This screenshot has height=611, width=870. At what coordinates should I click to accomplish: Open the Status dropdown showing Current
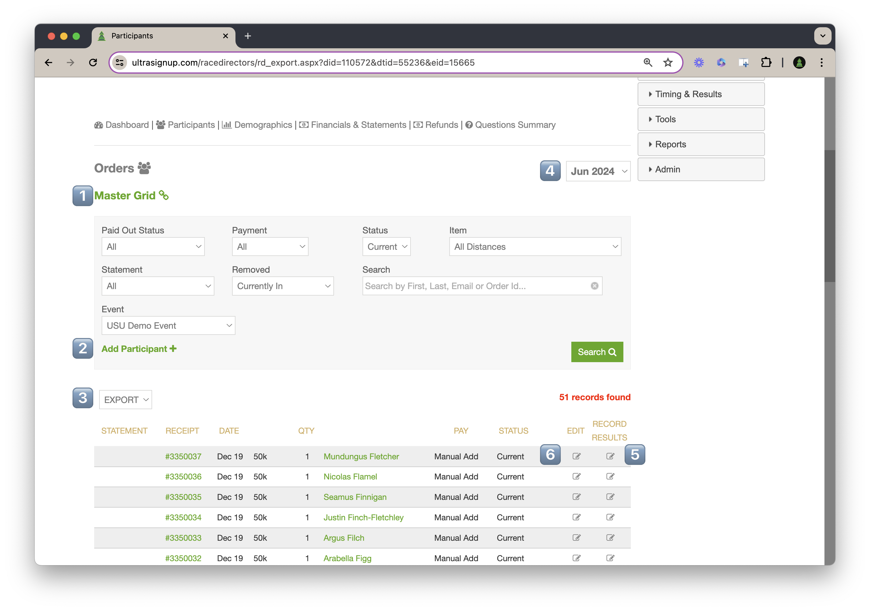386,246
